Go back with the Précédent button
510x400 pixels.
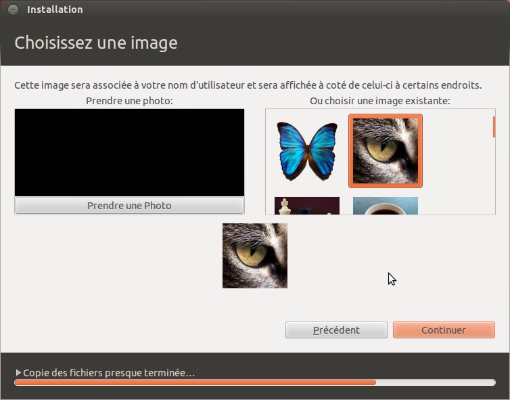[x=336, y=330]
